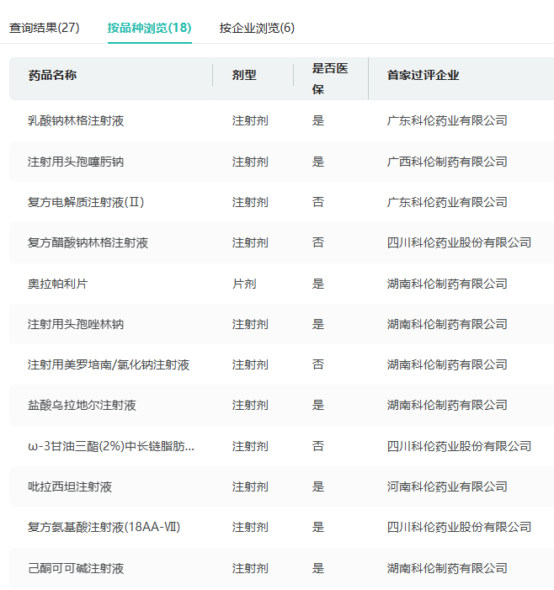Select drug 注射用美罗培南/氯化钠注射液
554x590 pixels.
109,365
